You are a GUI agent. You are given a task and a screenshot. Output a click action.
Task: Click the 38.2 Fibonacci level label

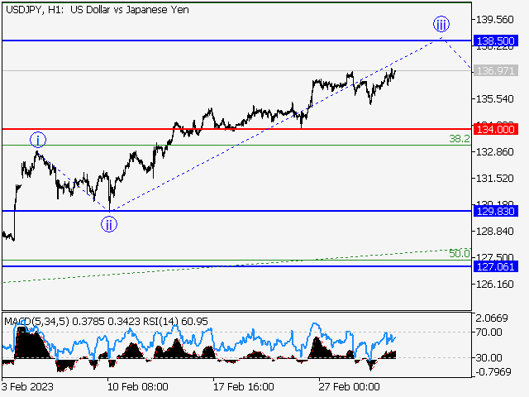pos(460,138)
